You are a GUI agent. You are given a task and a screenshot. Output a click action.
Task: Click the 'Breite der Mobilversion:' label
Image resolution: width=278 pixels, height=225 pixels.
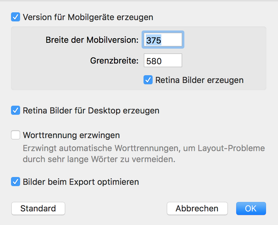point(92,40)
